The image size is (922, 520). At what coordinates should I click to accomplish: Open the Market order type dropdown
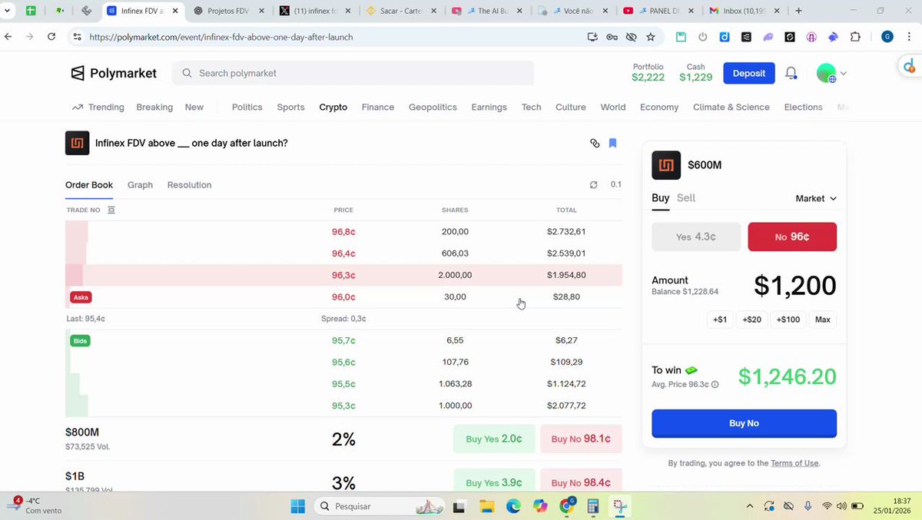(815, 198)
